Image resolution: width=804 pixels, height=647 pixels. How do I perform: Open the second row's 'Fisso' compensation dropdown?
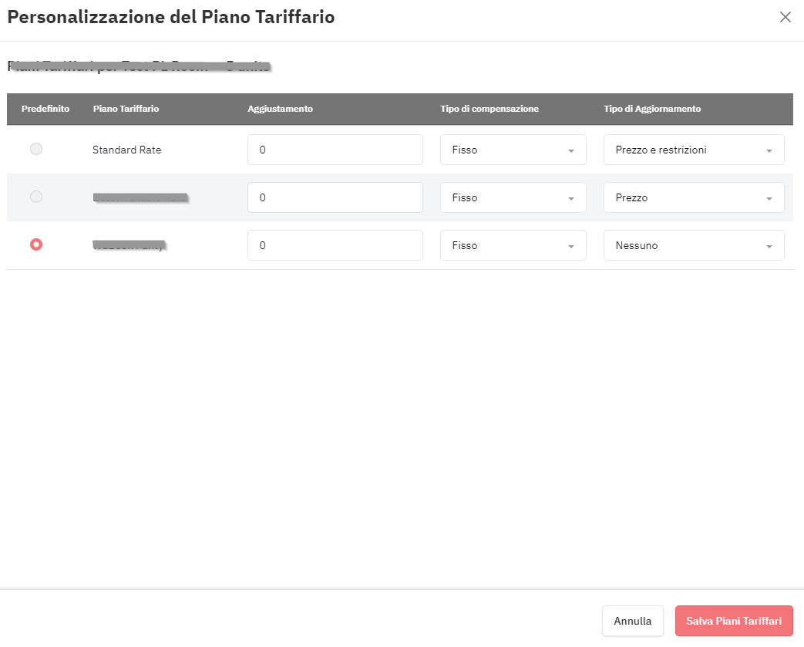point(513,197)
